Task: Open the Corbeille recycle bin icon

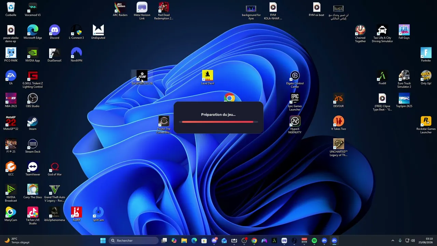Action: 11,10
